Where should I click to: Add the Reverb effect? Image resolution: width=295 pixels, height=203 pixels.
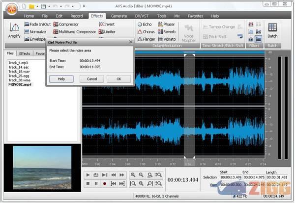[x=166, y=31]
